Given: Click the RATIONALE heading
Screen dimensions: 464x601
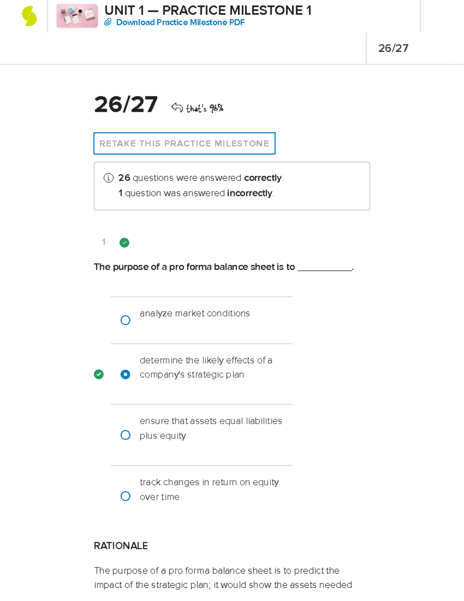Looking at the screenshot, I should pyautogui.click(x=121, y=546).
